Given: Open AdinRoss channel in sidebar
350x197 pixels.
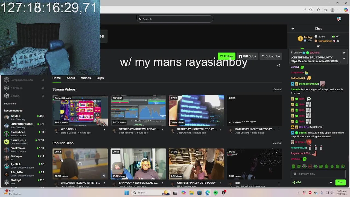Looking at the screenshot, I should click(24, 88).
